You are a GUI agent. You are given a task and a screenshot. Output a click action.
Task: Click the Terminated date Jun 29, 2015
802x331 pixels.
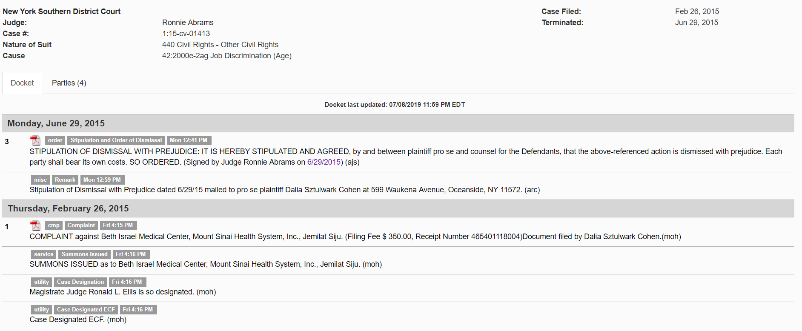(696, 23)
